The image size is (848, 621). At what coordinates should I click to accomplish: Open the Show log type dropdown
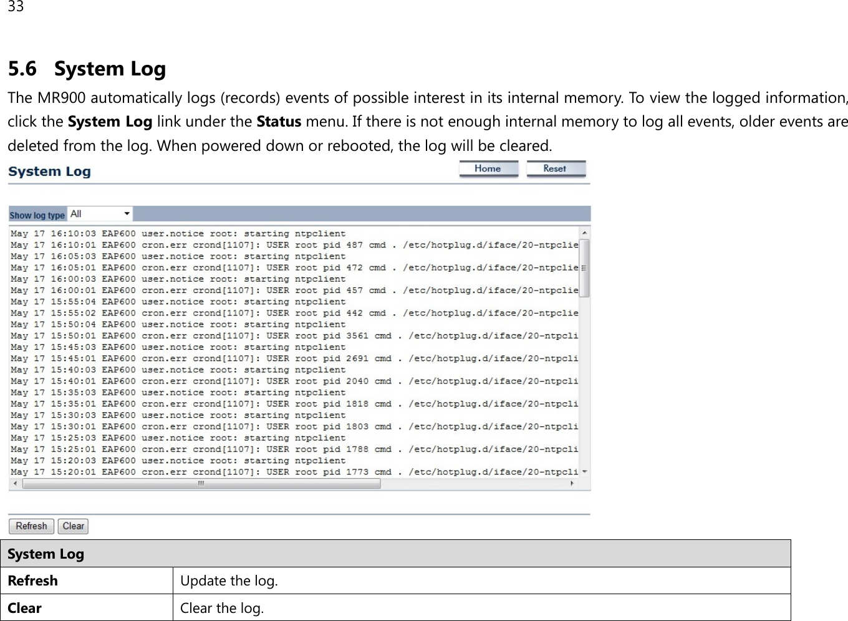tap(100, 214)
